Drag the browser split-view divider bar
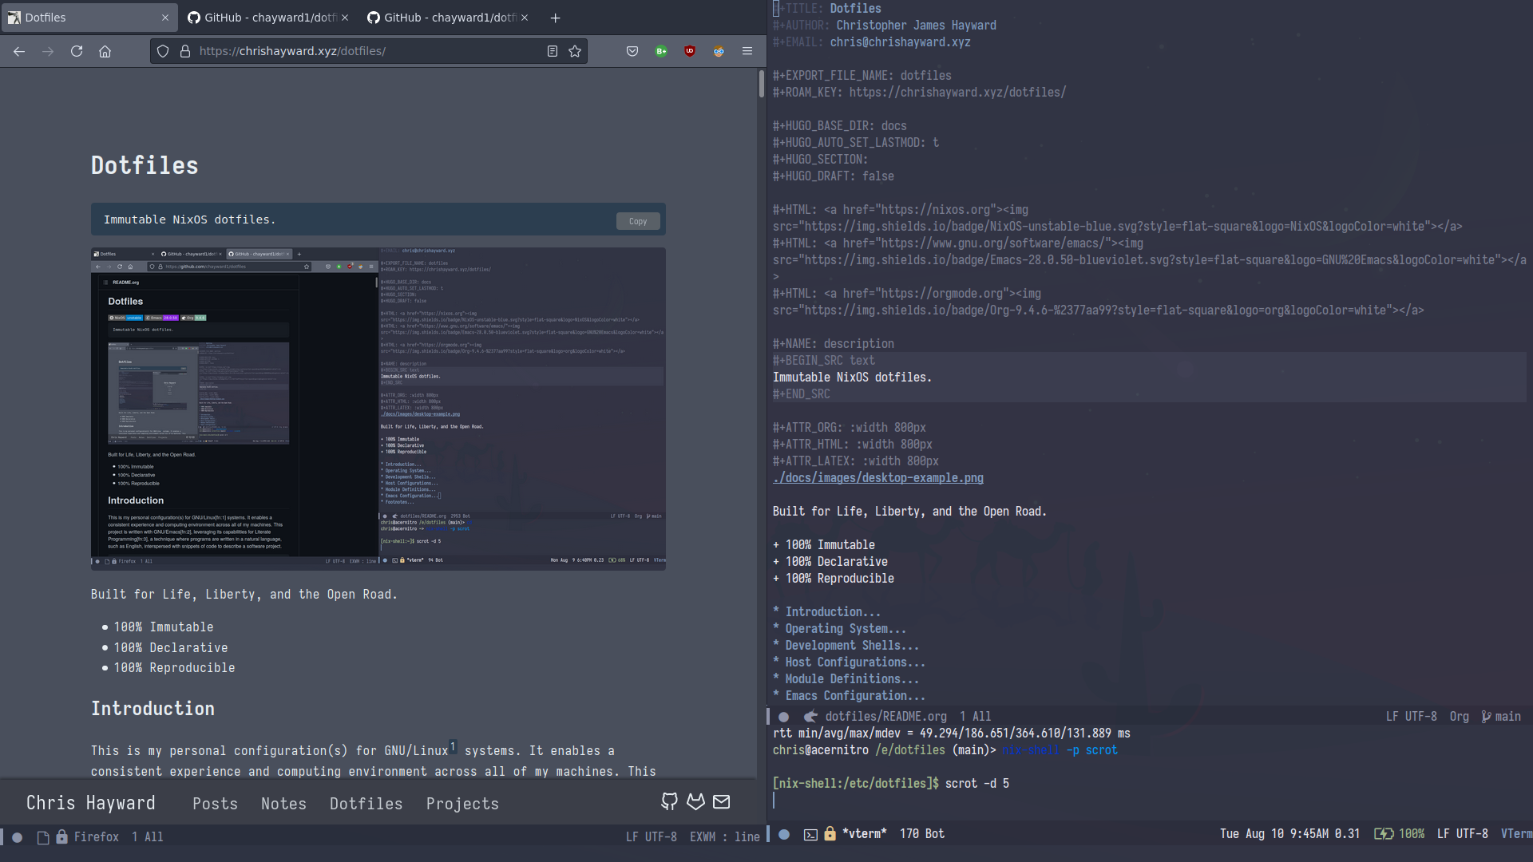 tap(766, 421)
